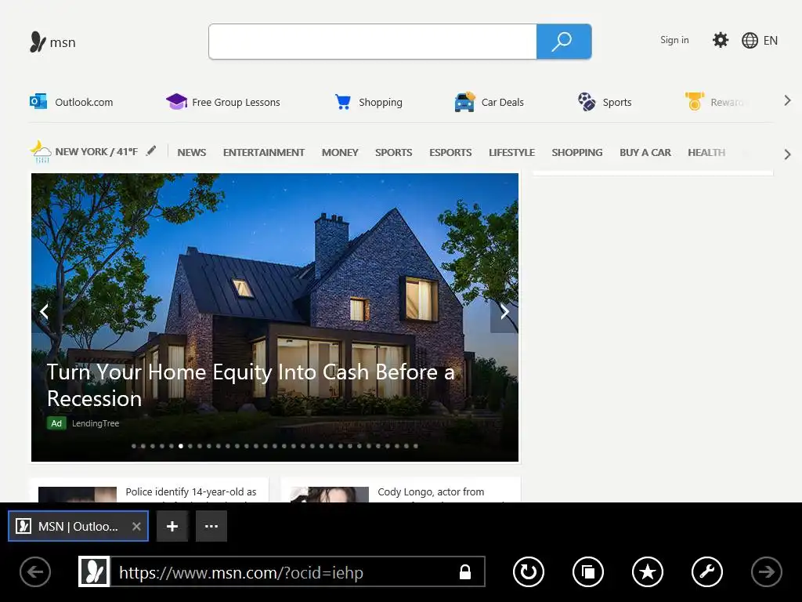The height and width of the screenshot is (602, 802).
Task: Open Outlook.com text link
Action: click(84, 103)
